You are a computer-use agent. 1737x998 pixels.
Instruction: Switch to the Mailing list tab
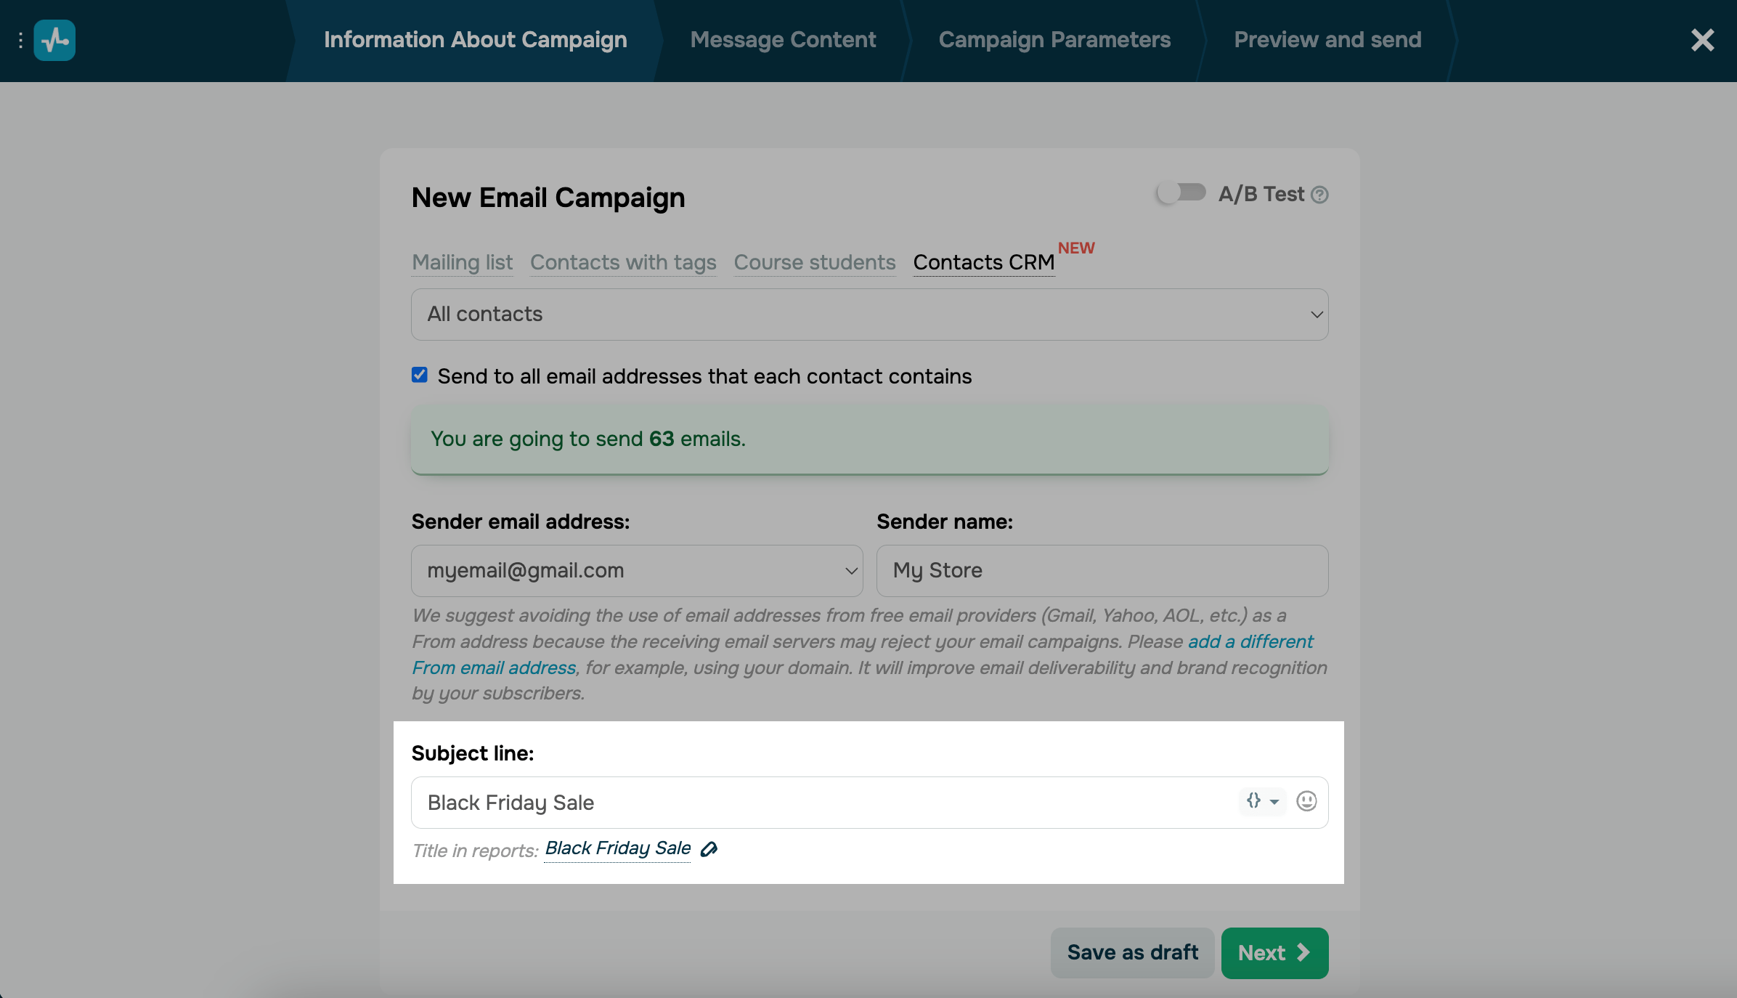pyautogui.click(x=462, y=262)
